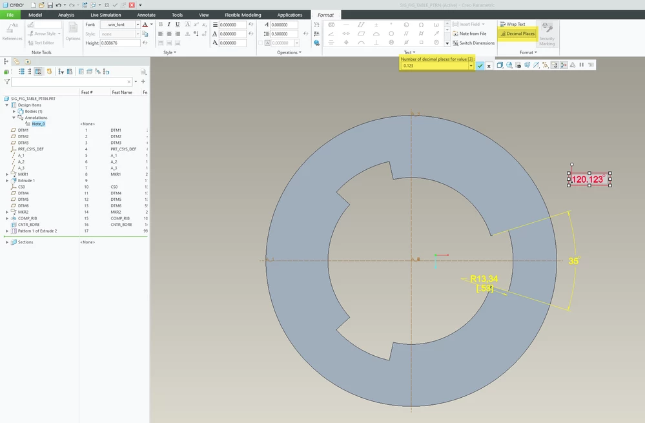Image resolution: width=645 pixels, height=423 pixels.
Task: Expand the Operations group menu
Action: (x=289, y=52)
